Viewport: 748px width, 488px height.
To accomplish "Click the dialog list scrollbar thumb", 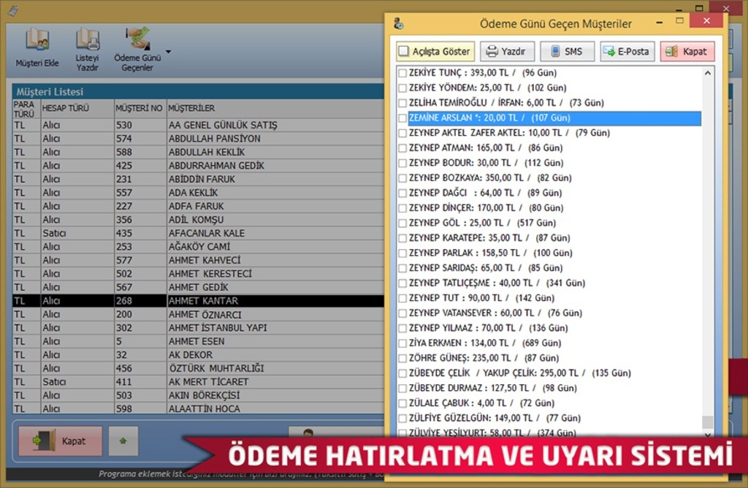I will point(708,422).
